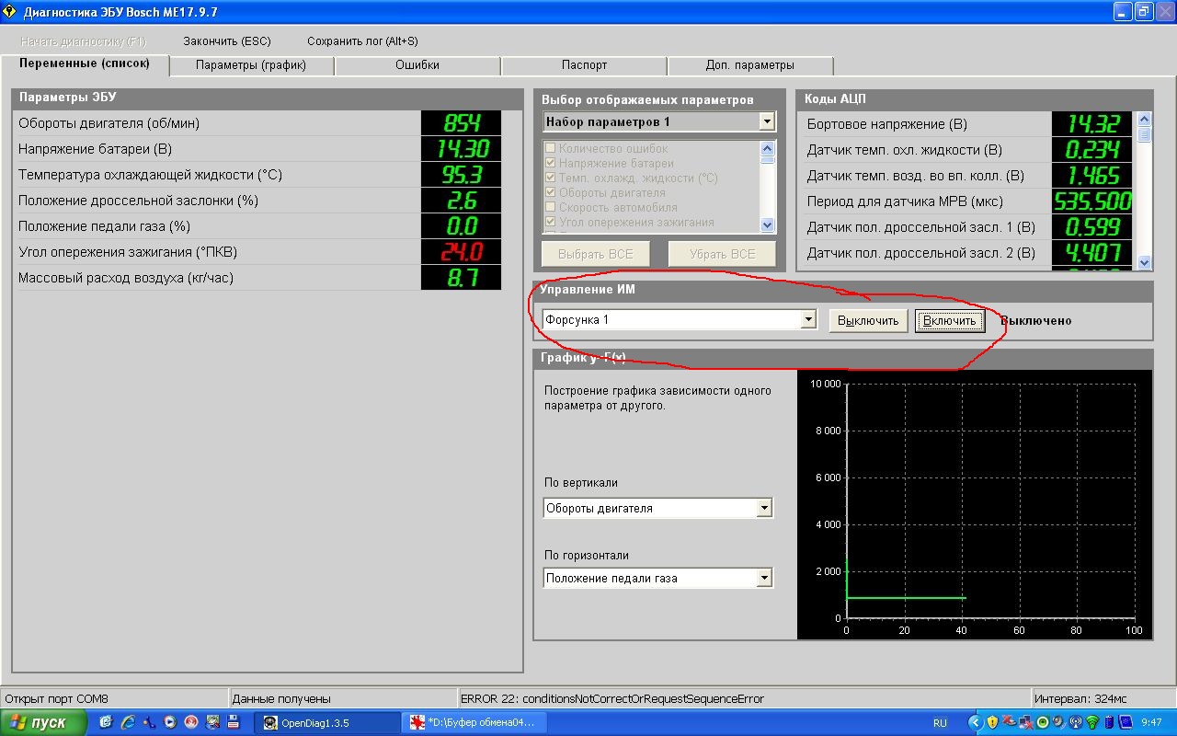Click the Windows пуск Start button

[43, 722]
